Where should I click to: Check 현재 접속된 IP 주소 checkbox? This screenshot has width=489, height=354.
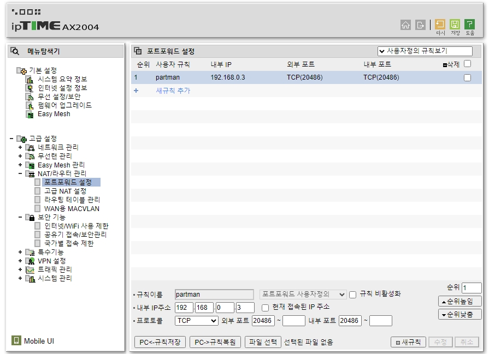coord(265,308)
